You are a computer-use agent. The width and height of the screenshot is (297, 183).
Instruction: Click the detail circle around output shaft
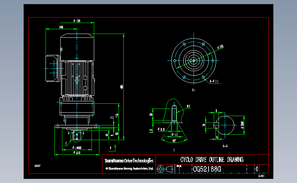click(76, 136)
